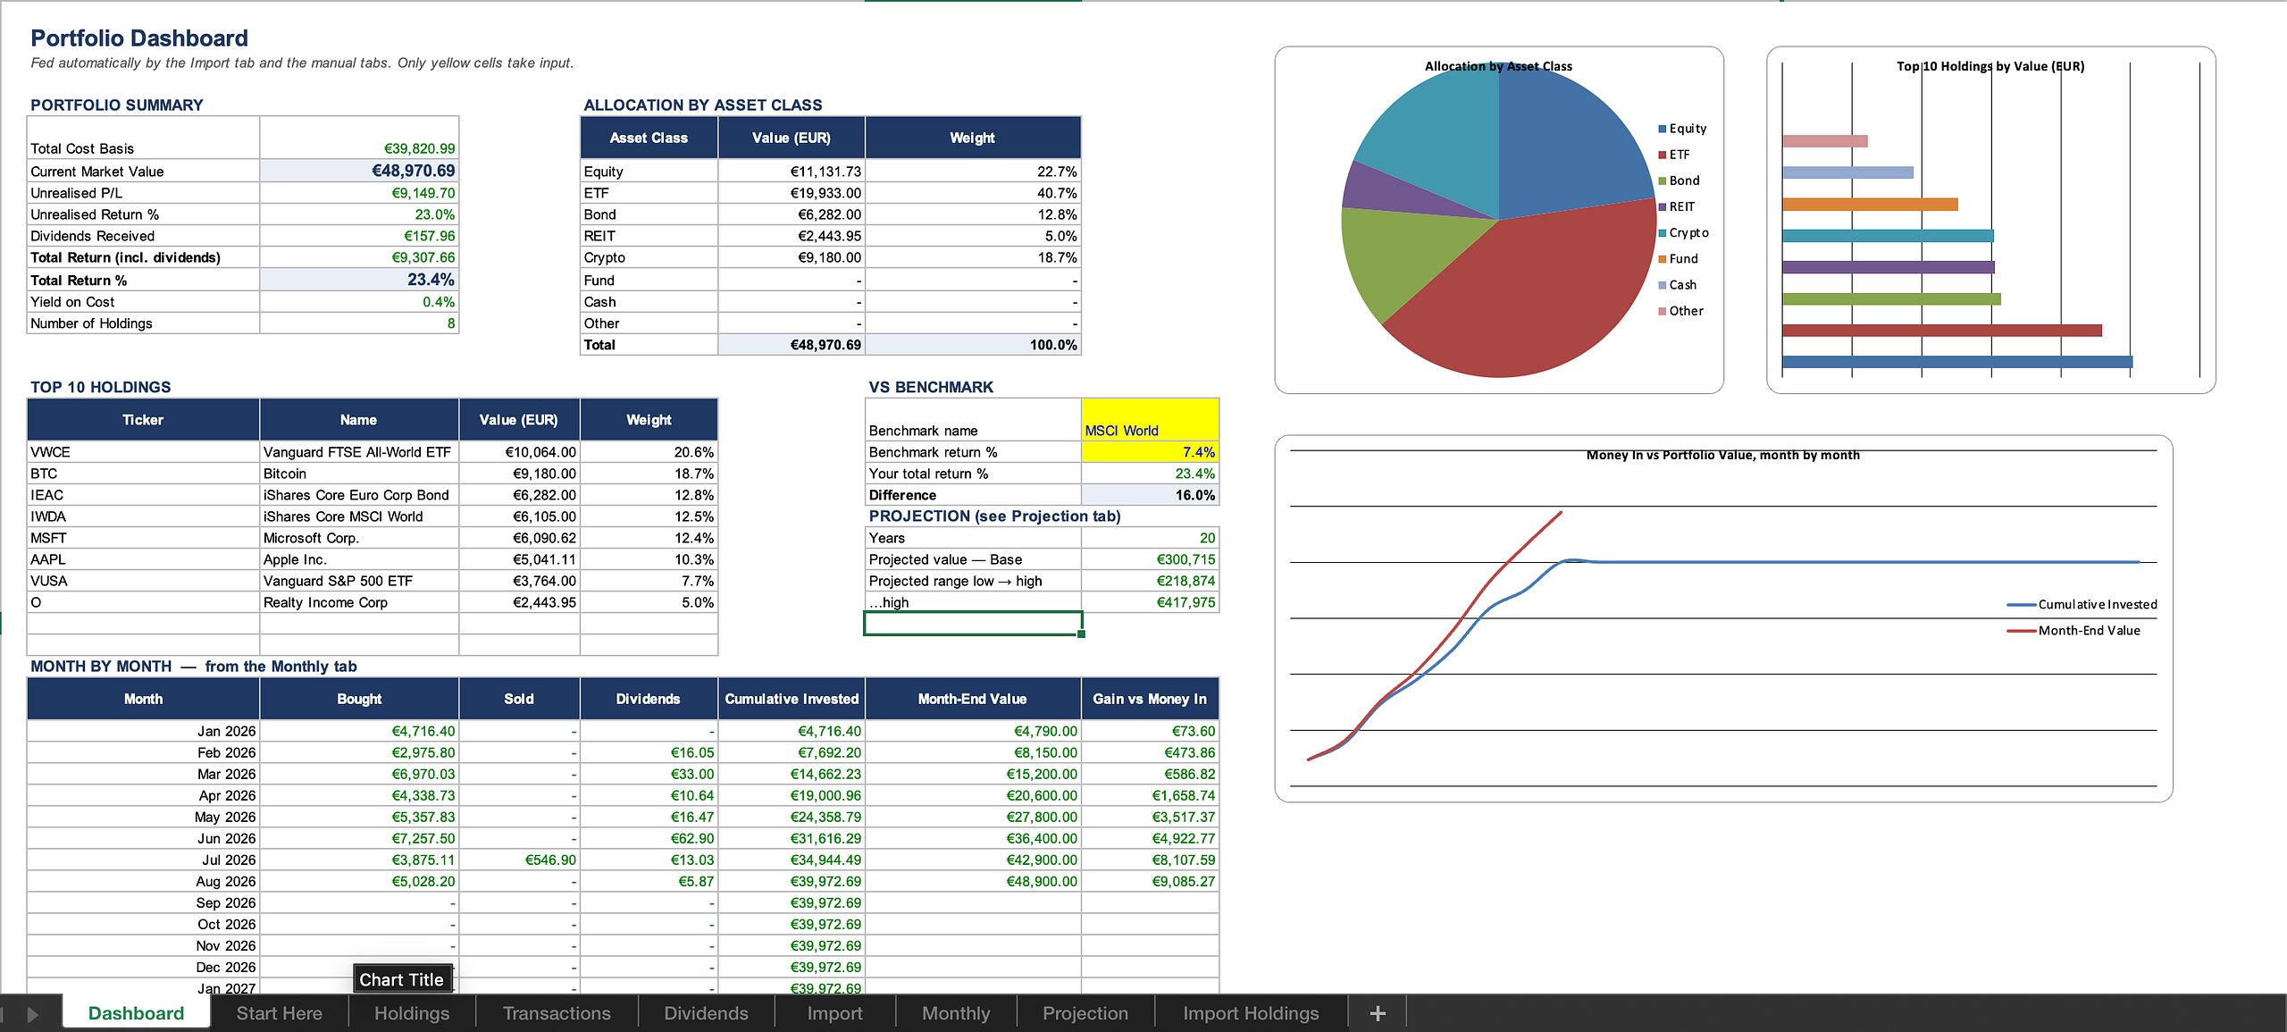Select the Month-End Value legend entry
Image resolution: width=2287 pixels, height=1032 pixels.
[2073, 630]
